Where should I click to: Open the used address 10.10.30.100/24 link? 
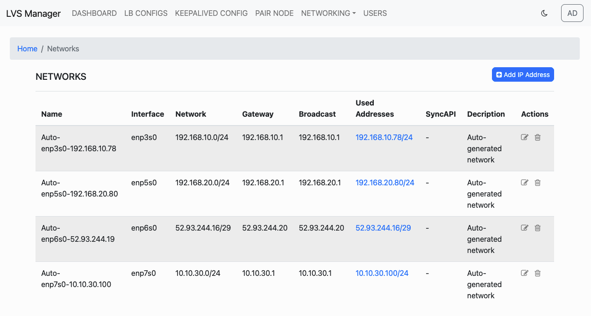pyautogui.click(x=382, y=273)
